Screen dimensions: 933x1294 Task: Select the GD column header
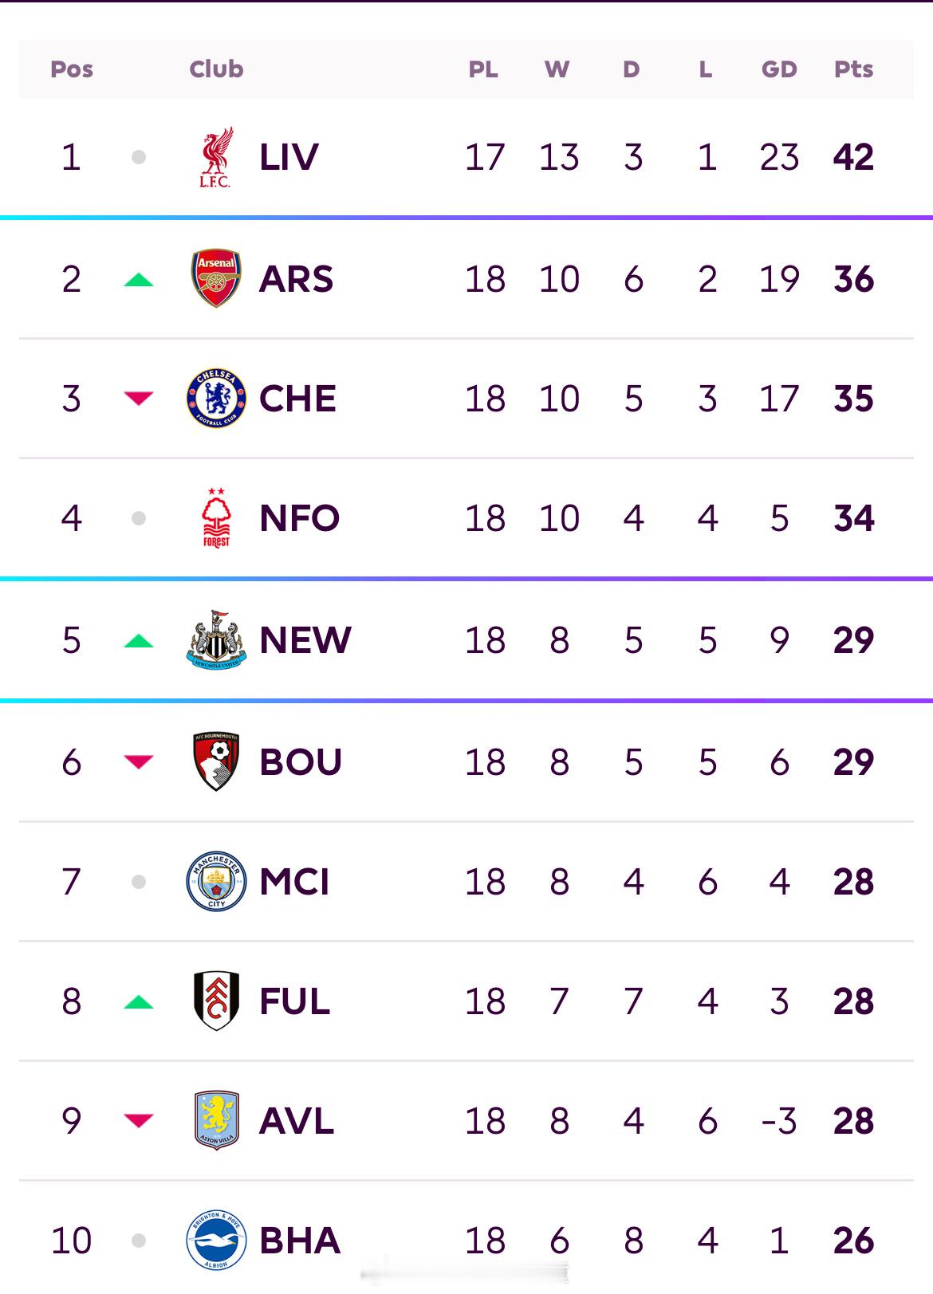tap(779, 69)
